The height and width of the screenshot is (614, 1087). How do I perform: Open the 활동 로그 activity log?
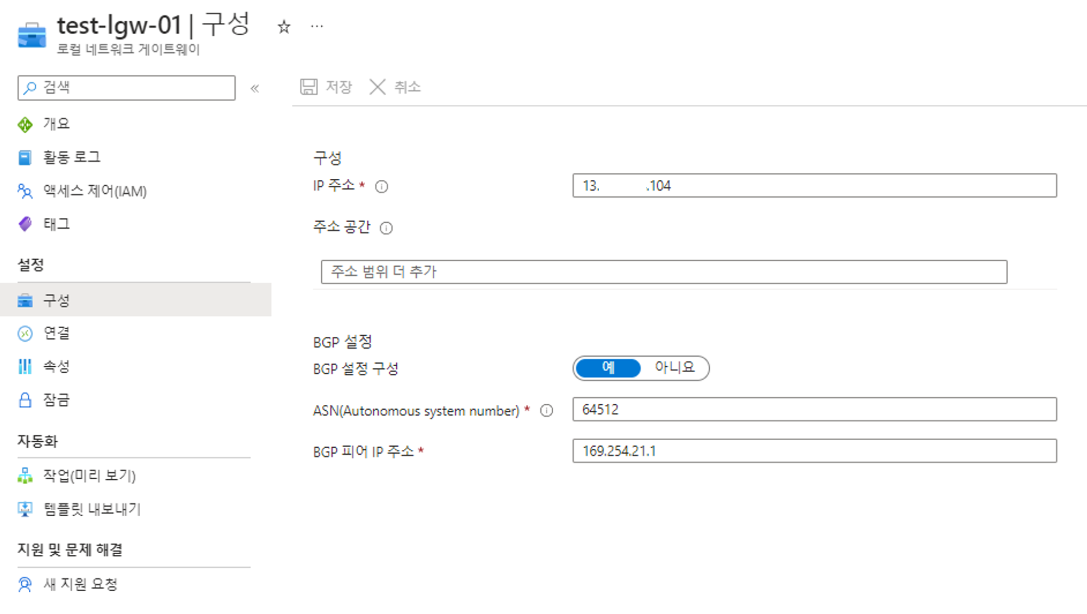(x=71, y=158)
